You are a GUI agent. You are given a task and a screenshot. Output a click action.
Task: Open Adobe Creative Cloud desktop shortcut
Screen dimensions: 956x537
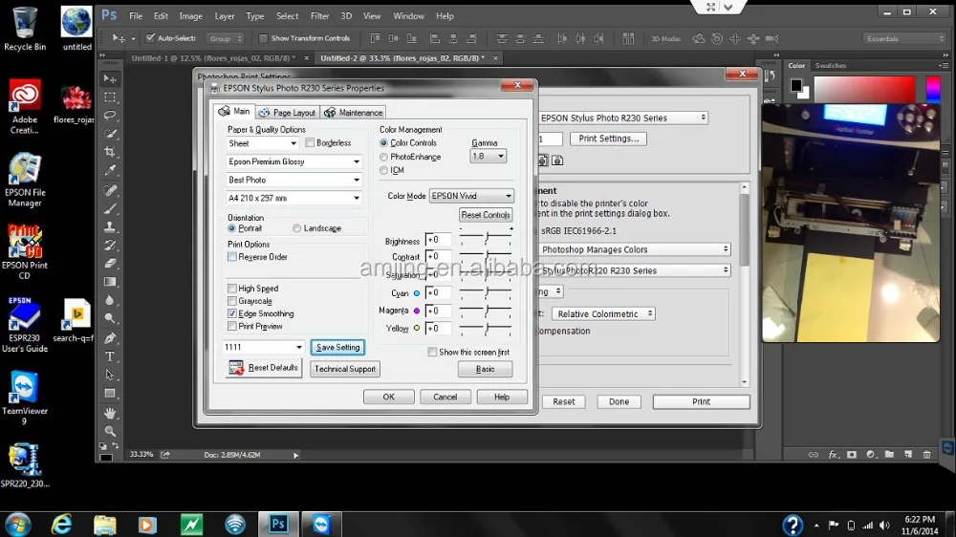point(25,107)
